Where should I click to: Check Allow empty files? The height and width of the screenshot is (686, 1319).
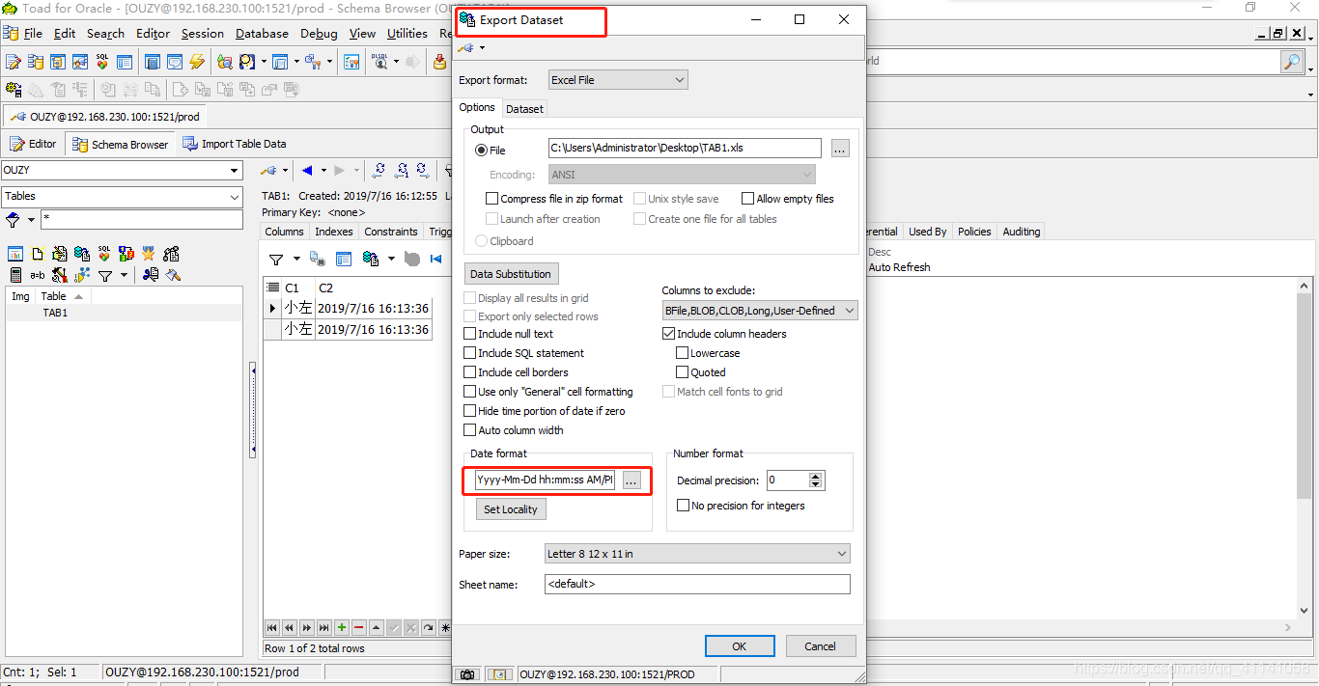[788, 199]
